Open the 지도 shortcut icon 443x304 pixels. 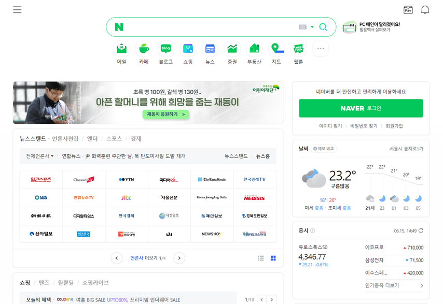coord(276,49)
